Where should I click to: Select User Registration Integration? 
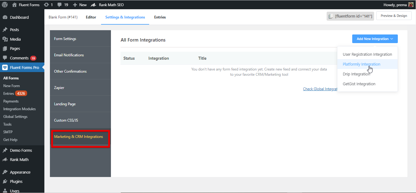[367, 54]
